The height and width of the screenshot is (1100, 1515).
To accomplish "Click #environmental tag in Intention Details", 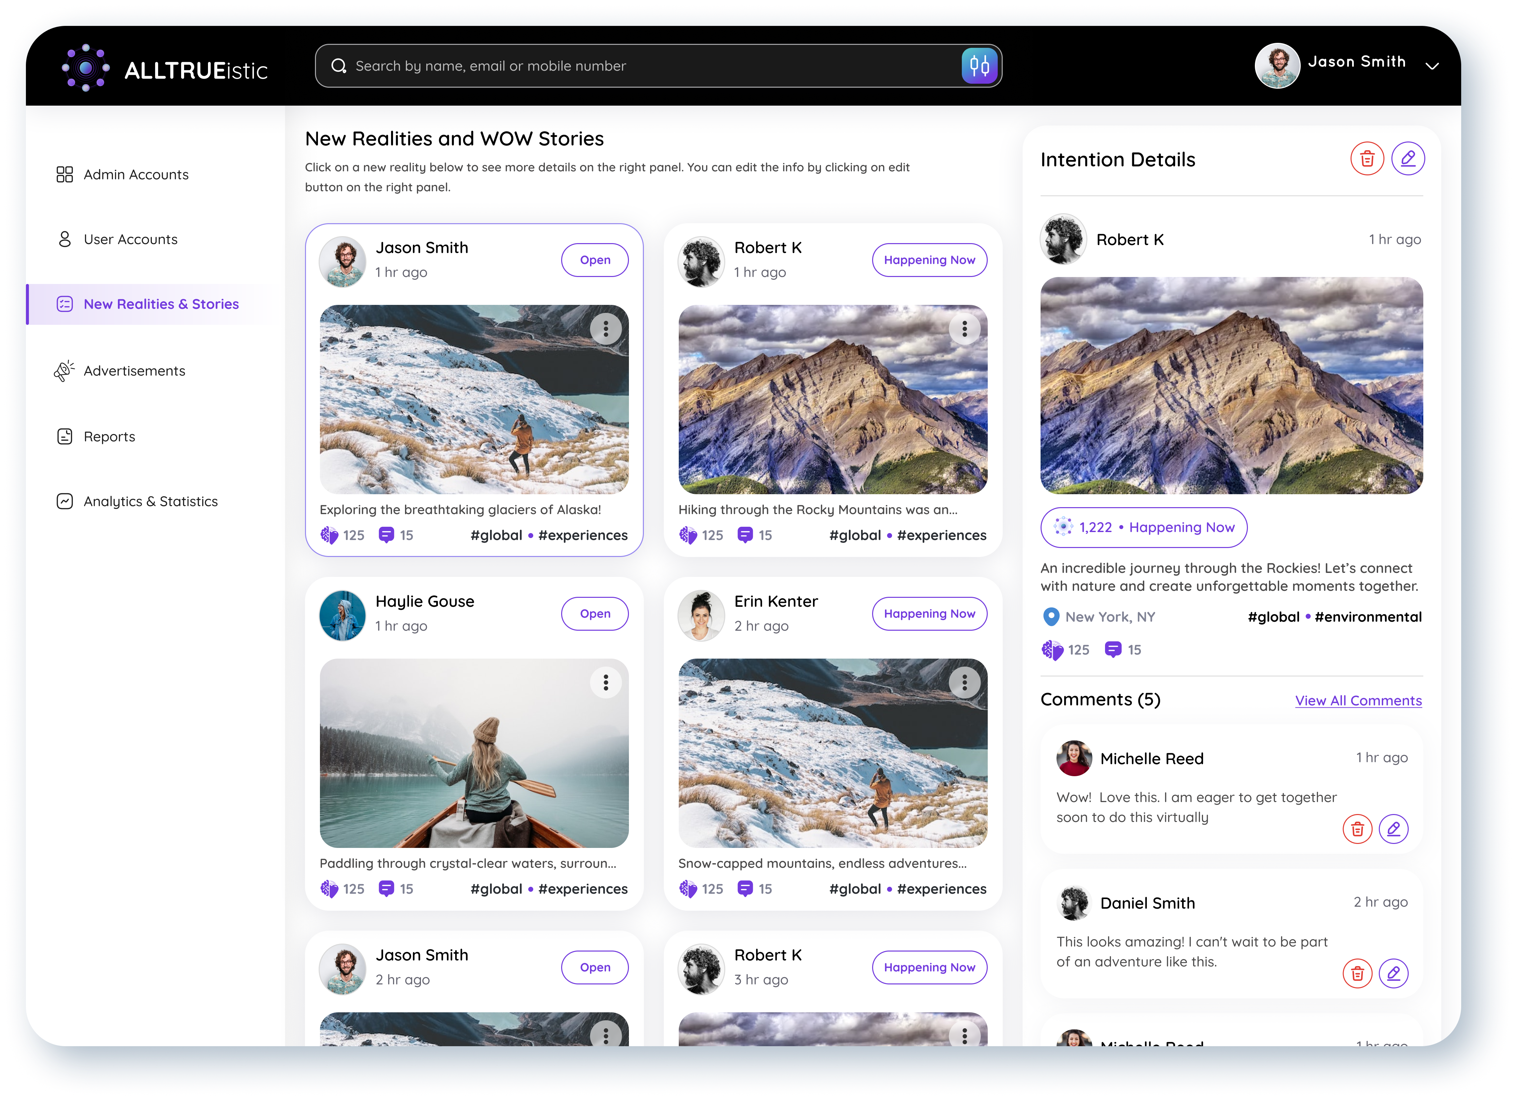I will coord(1367,616).
